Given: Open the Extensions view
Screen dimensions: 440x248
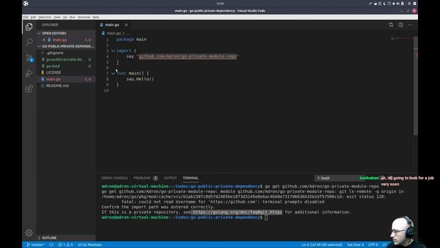Looking at the screenshot, I should point(29,89).
